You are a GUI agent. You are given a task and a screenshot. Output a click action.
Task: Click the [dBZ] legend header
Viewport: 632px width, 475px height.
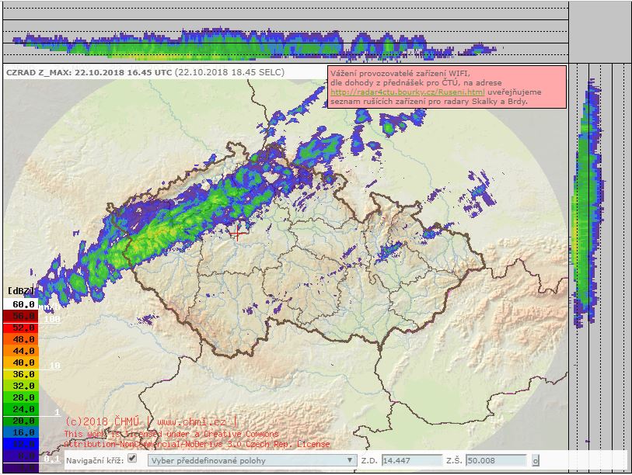20,290
